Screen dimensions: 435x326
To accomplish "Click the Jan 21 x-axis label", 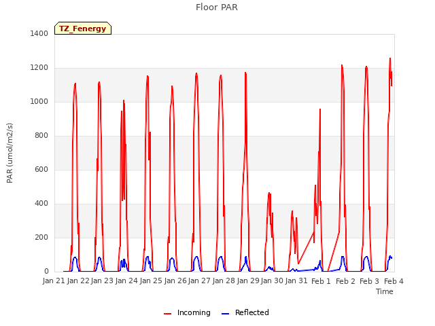I will (x=54, y=281).
